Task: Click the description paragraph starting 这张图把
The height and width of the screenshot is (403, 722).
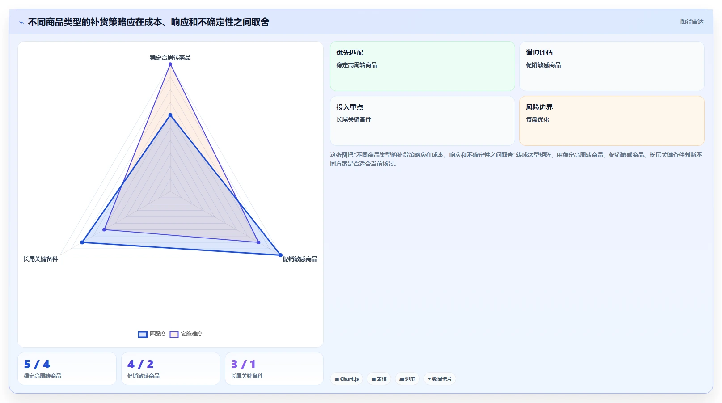Action: (516, 159)
